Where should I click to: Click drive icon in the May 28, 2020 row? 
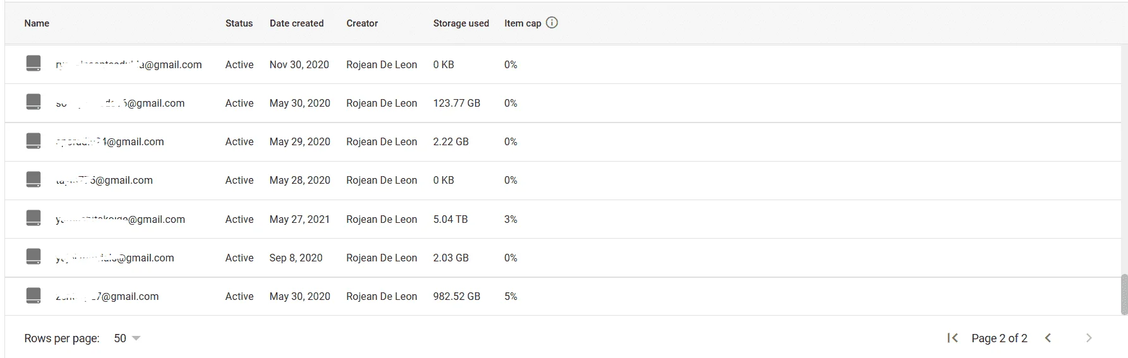(x=33, y=179)
